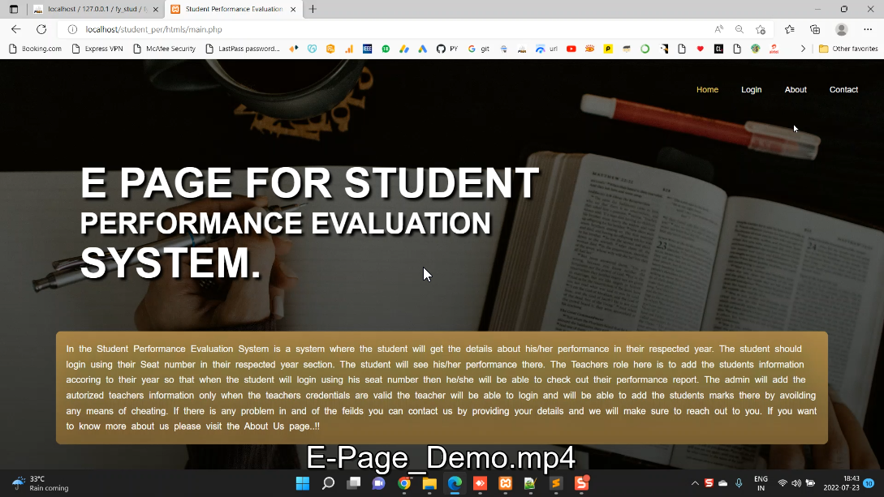Click the Windows Start button
This screenshot has height=497, width=884.
coord(303,484)
